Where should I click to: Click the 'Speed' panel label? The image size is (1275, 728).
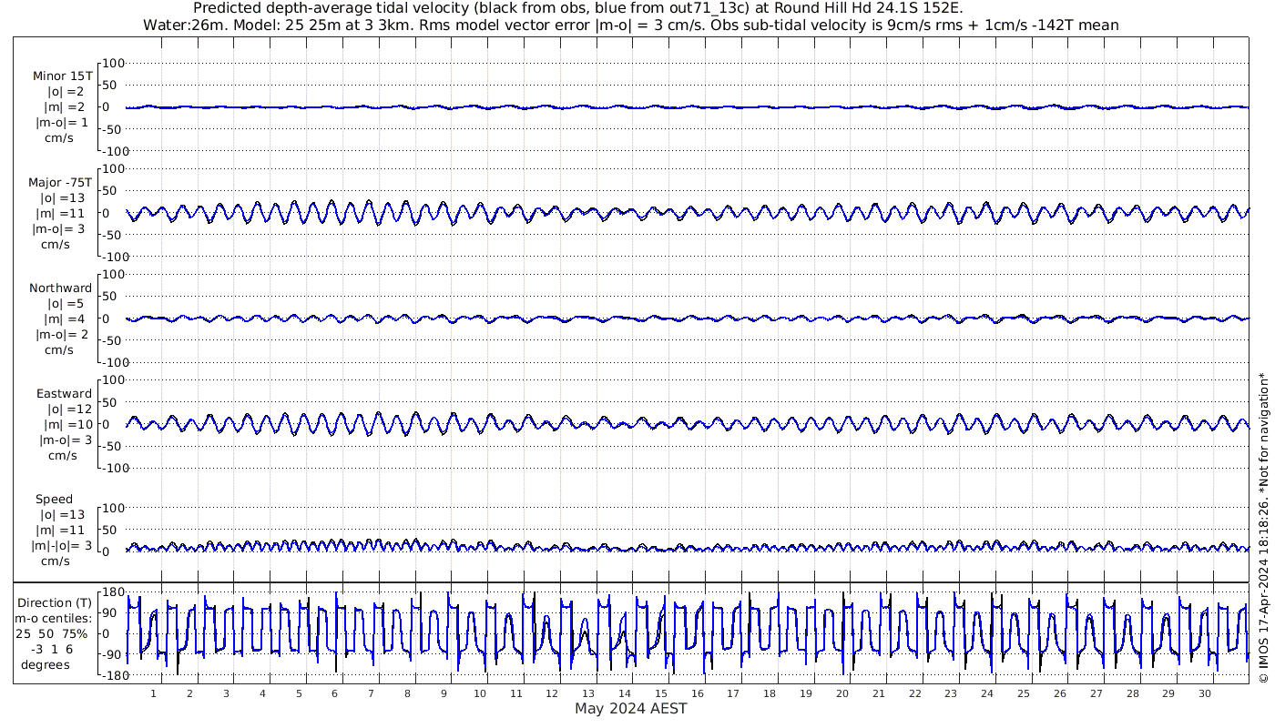click(x=55, y=500)
